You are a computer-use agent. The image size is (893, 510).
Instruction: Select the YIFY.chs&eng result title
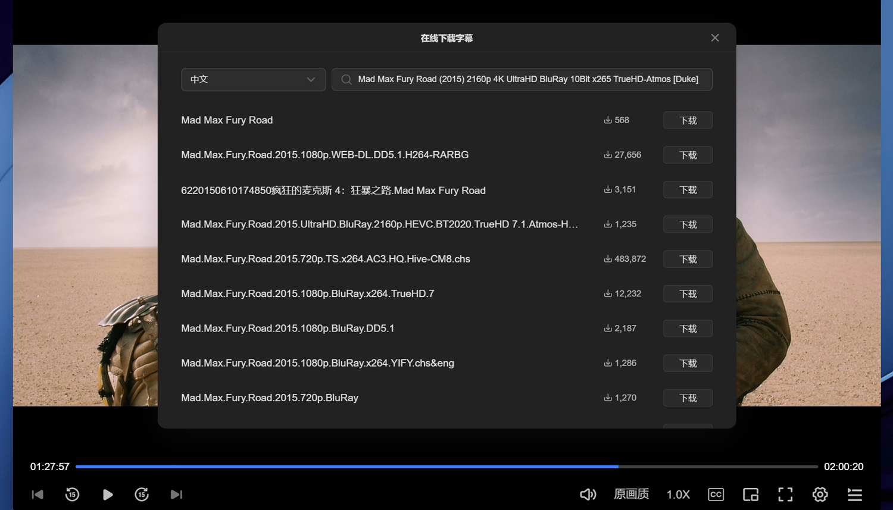point(317,363)
